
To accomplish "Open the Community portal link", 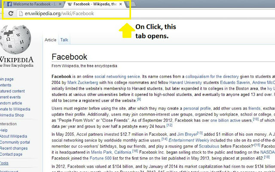I will tap(15, 142).
